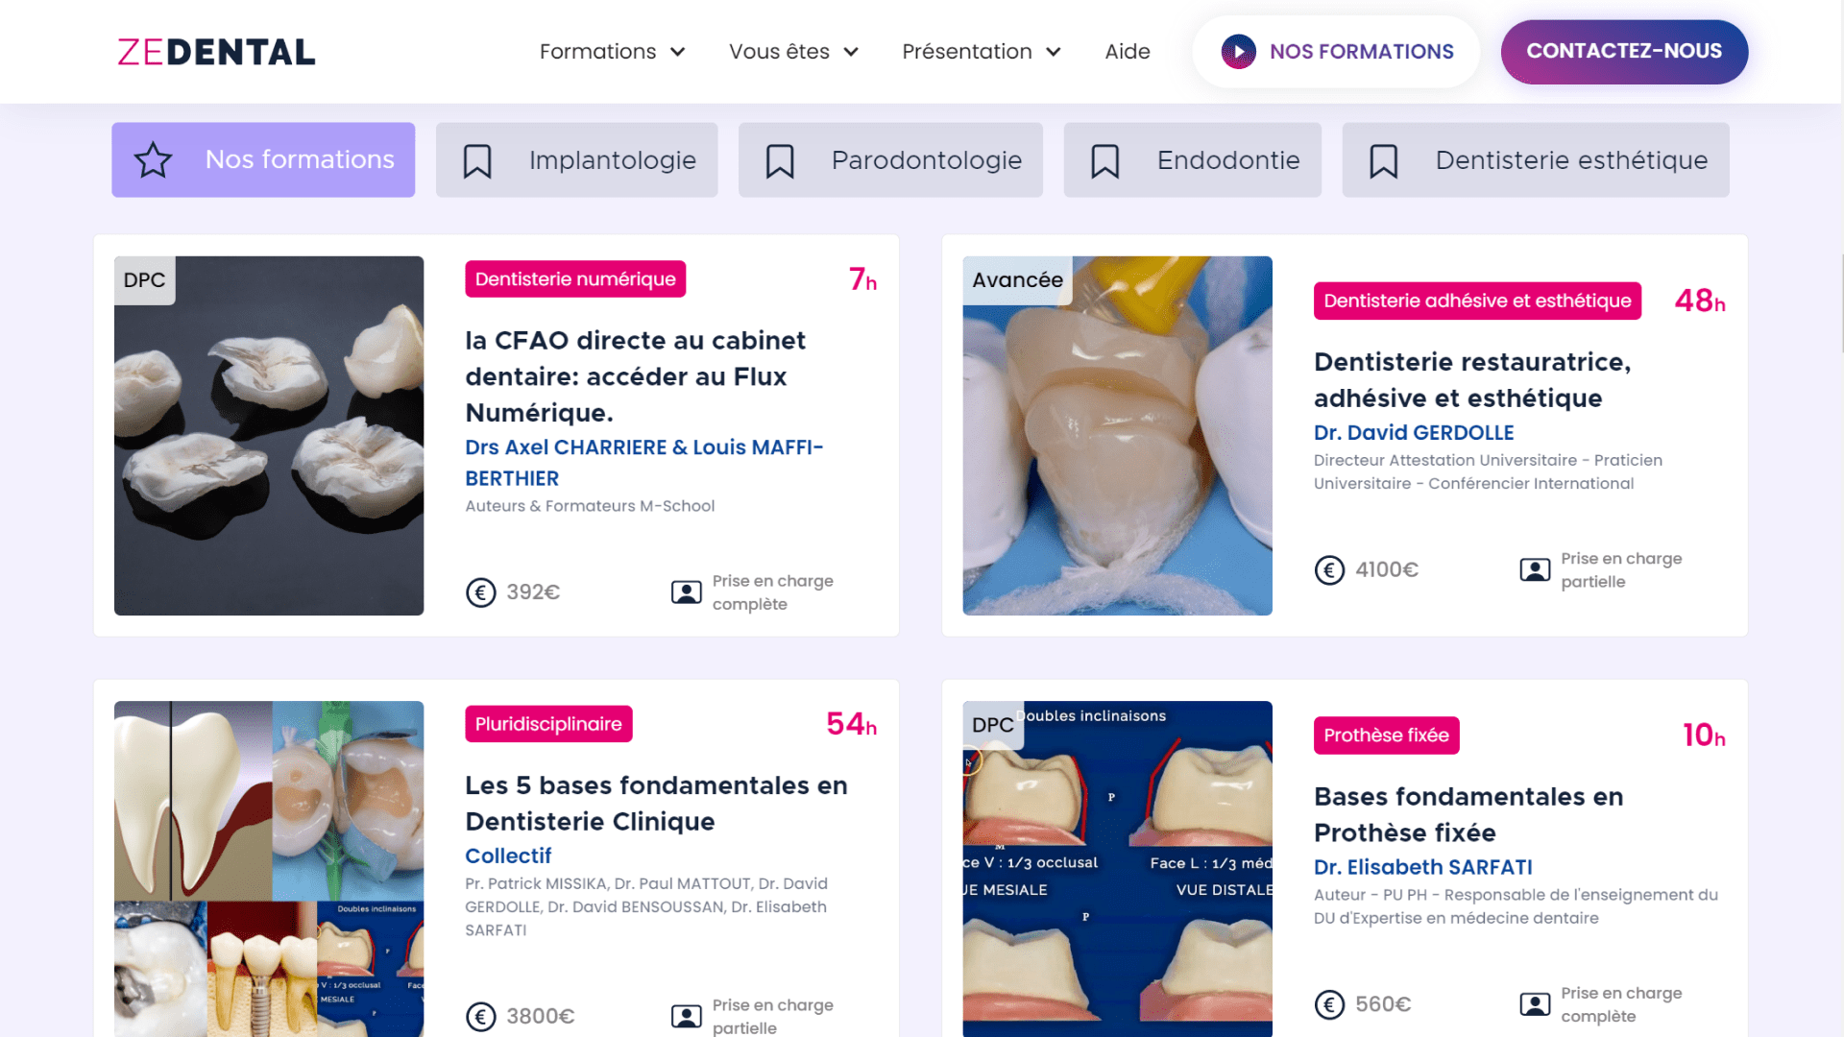Open the Aide menu item
The height and width of the screenshot is (1037, 1844).
coord(1127,52)
